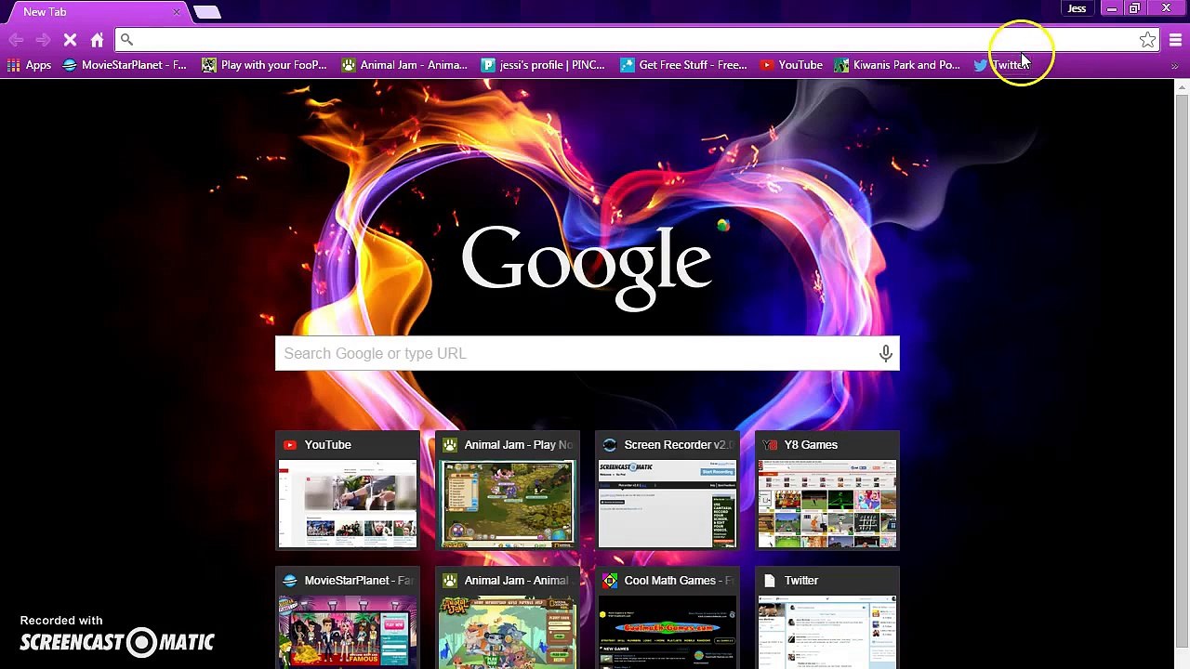Viewport: 1190px width, 669px height.
Task: Open the Chrome hamburger menu
Action: [1175, 40]
